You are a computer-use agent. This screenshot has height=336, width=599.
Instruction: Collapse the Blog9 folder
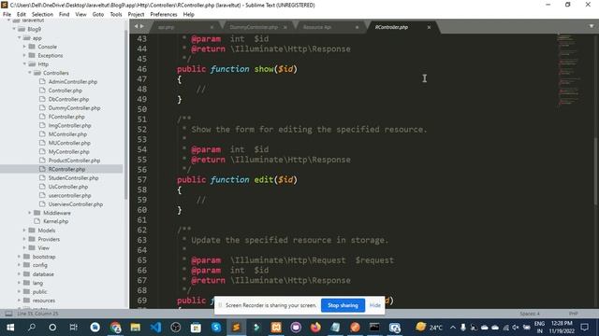tap(14, 29)
